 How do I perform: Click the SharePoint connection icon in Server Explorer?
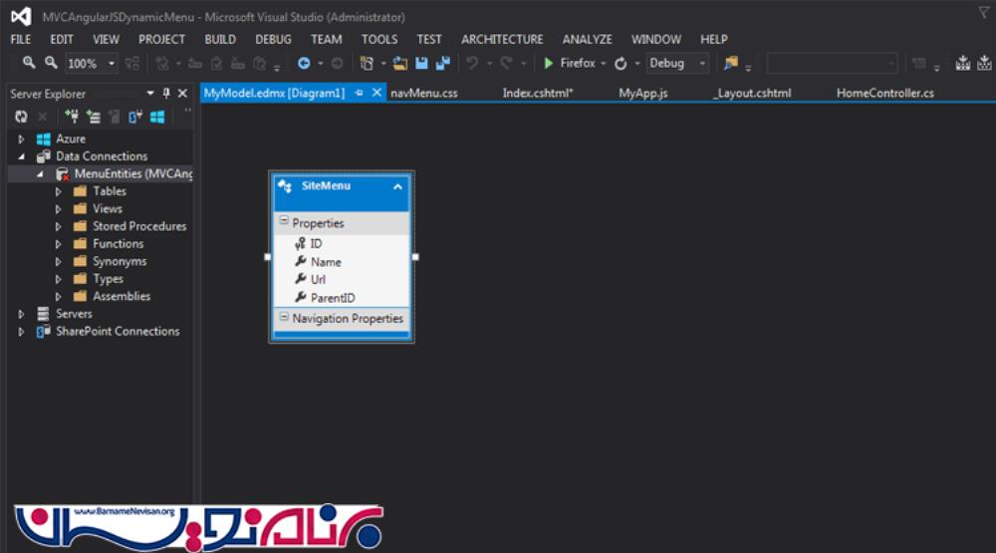(x=135, y=117)
